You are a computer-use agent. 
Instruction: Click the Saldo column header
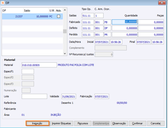[36, 10]
